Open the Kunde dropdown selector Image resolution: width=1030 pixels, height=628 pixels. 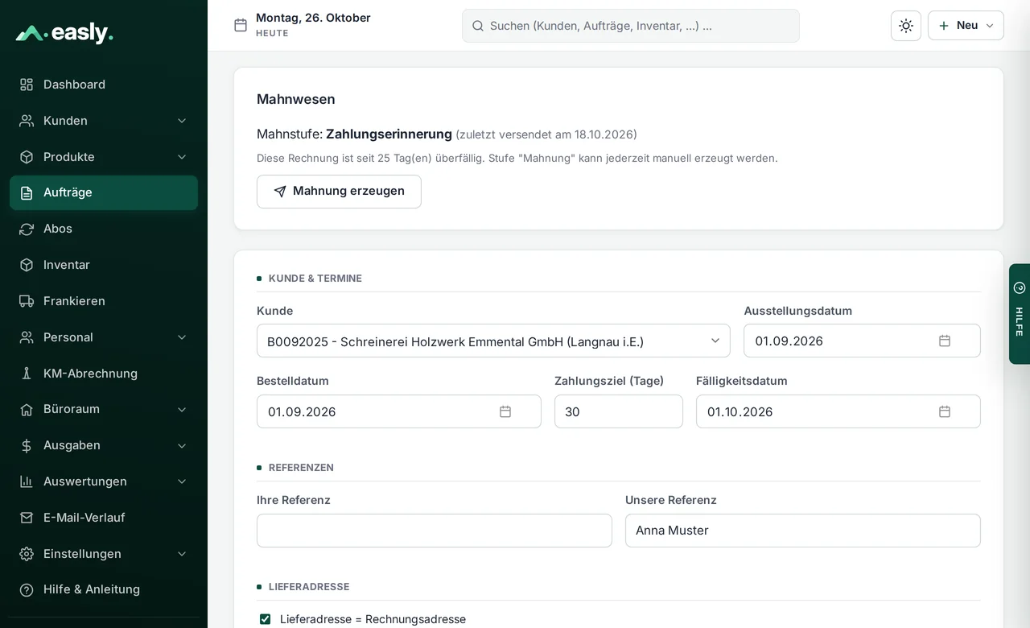click(493, 341)
